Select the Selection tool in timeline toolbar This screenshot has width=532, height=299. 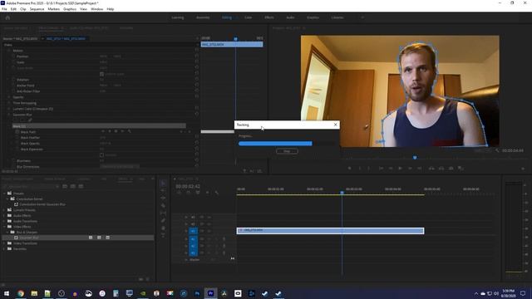coord(163,184)
